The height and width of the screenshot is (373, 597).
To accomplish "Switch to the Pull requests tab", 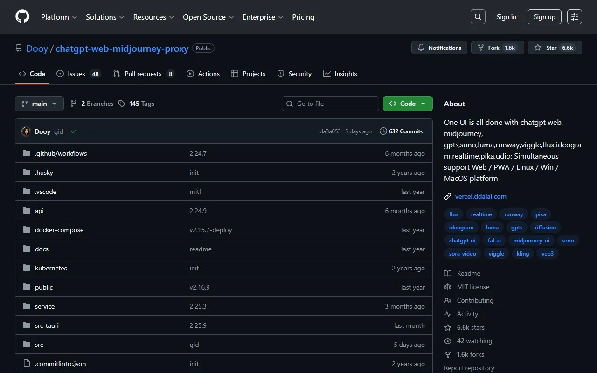I will coord(143,74).
